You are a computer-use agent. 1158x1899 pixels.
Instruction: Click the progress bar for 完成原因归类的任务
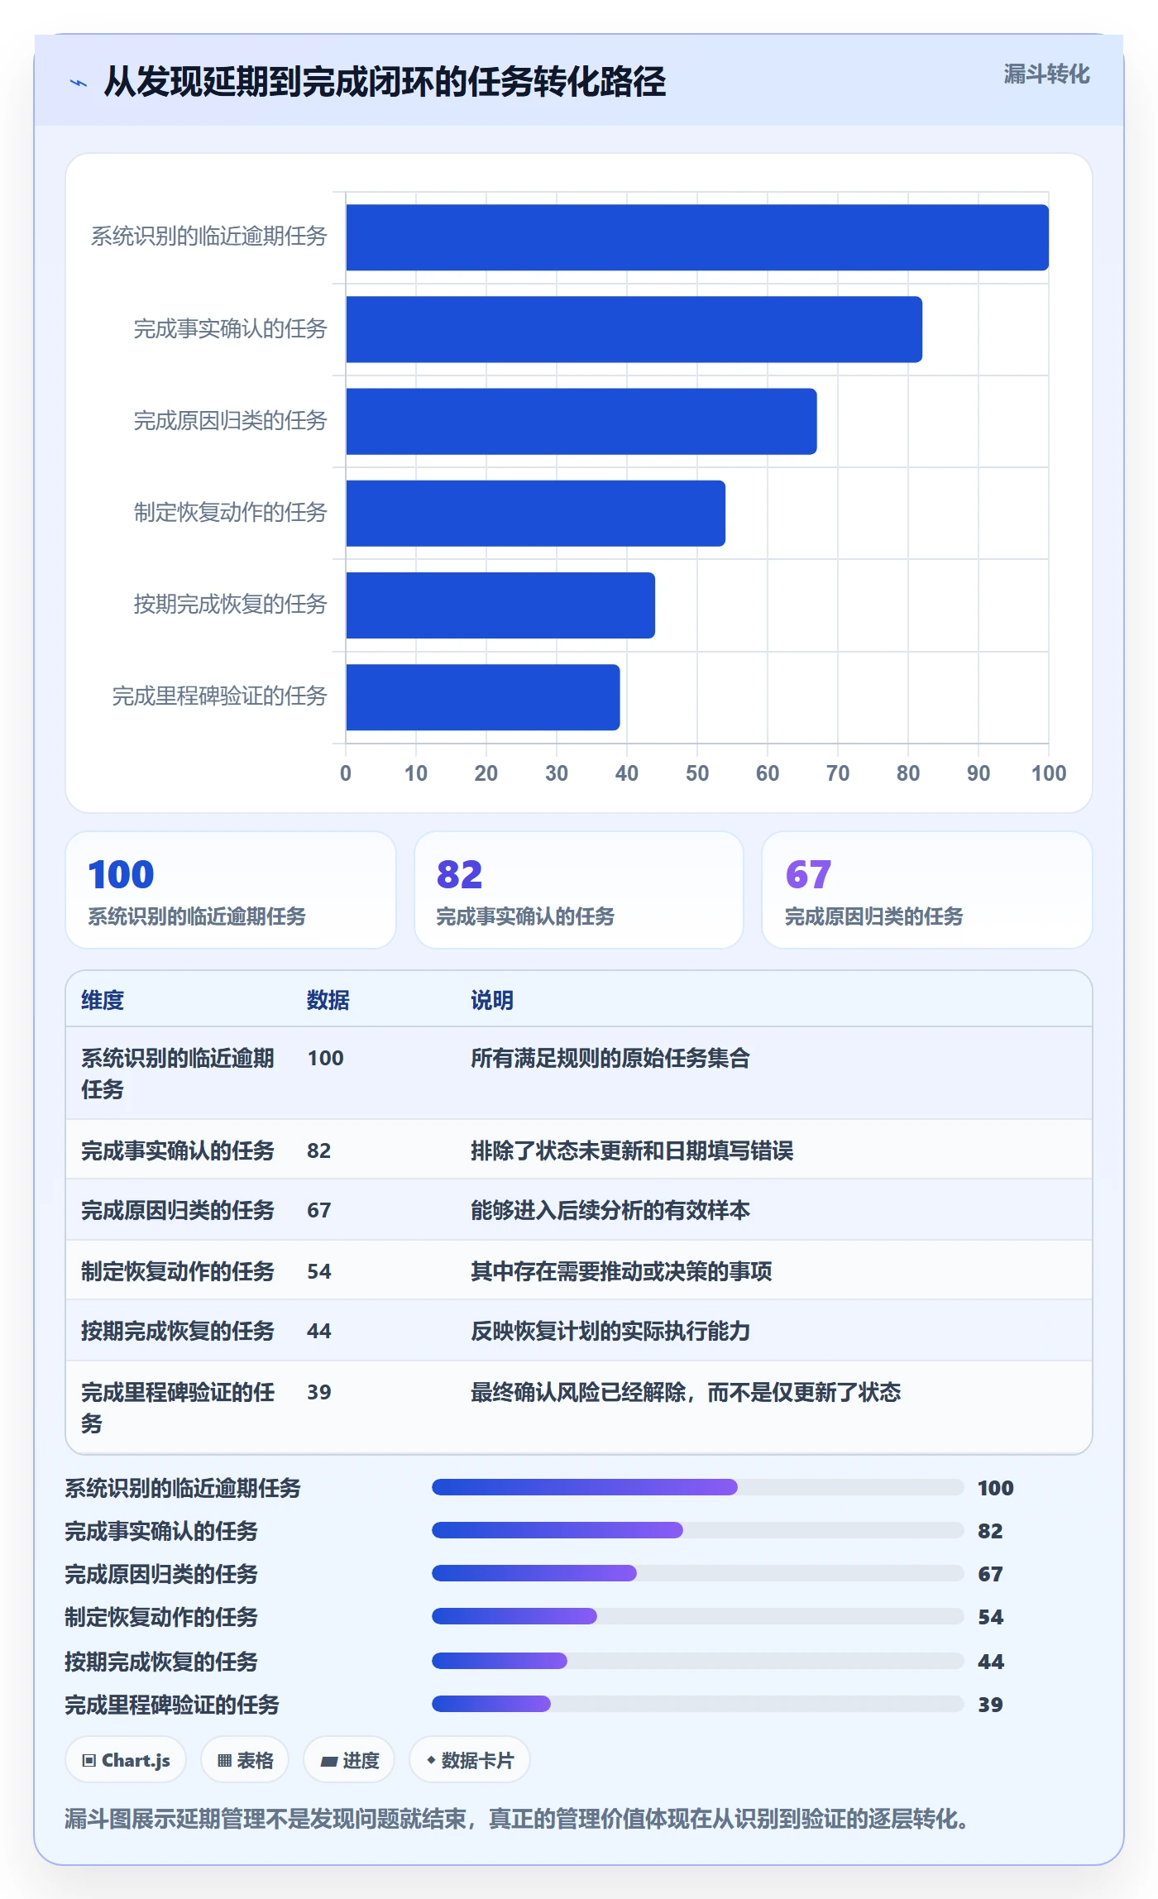point(697,1573)
